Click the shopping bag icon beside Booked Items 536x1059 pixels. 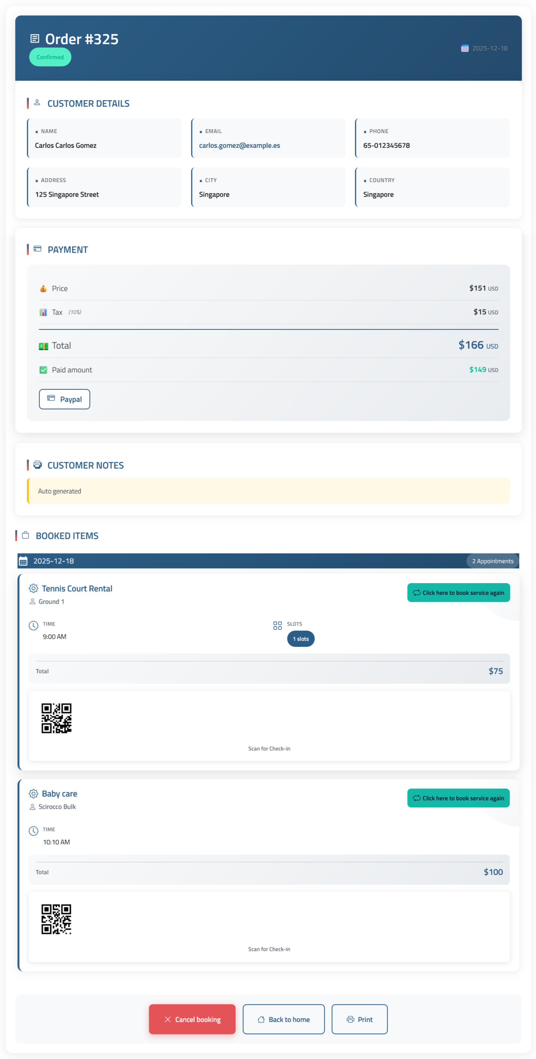point(26,535)
